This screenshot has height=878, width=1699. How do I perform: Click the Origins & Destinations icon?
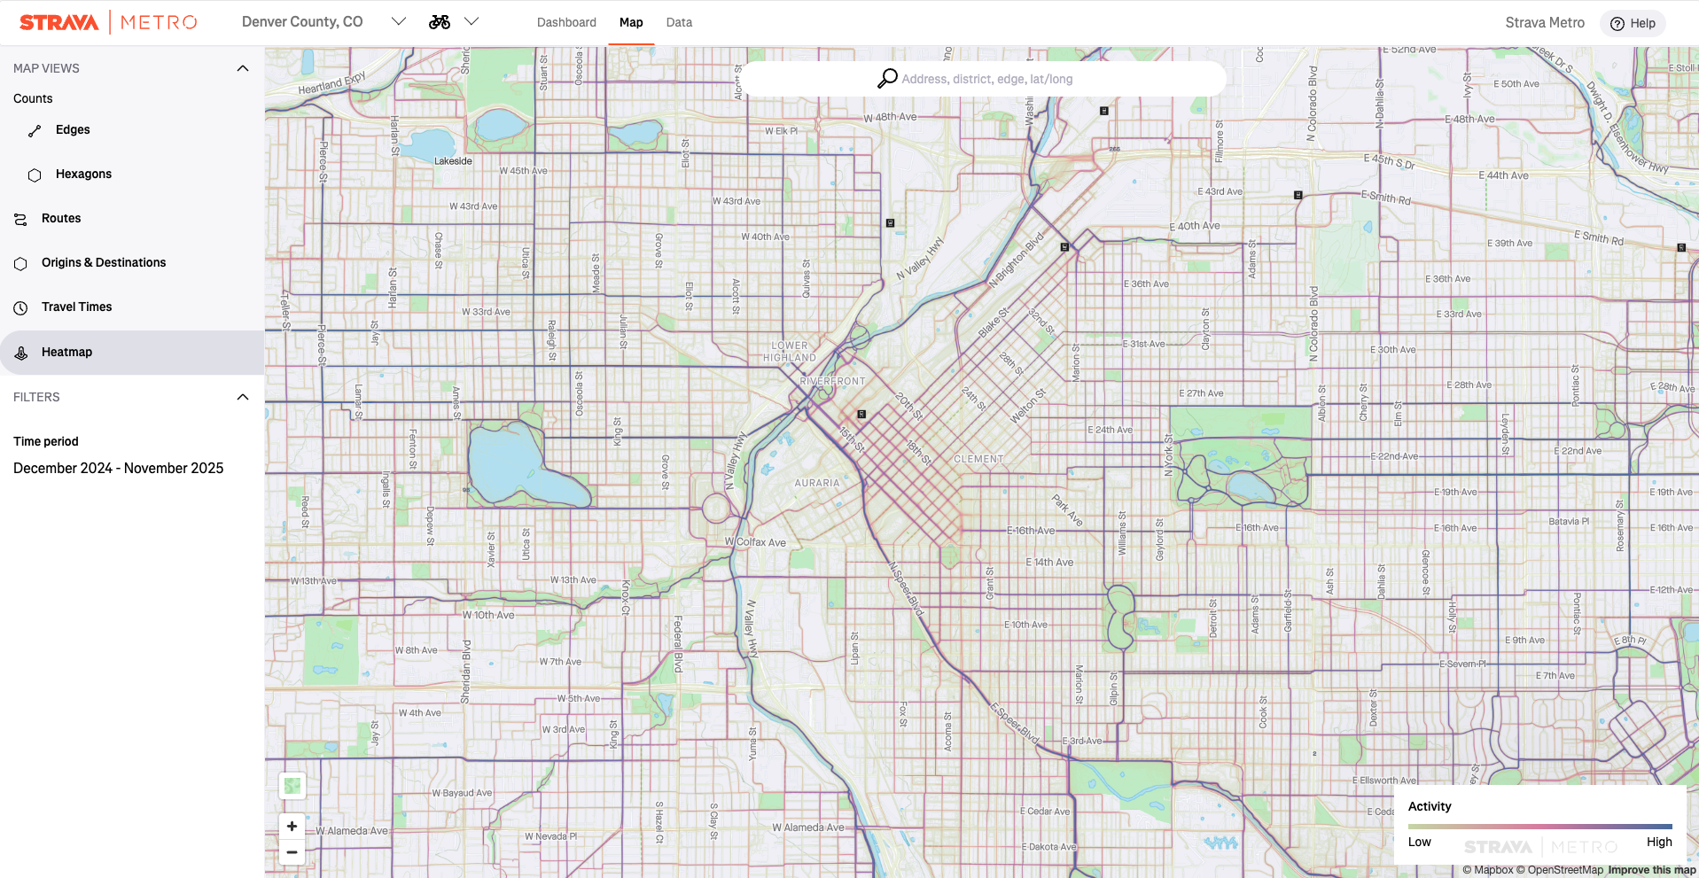click(x=20, y=263)
